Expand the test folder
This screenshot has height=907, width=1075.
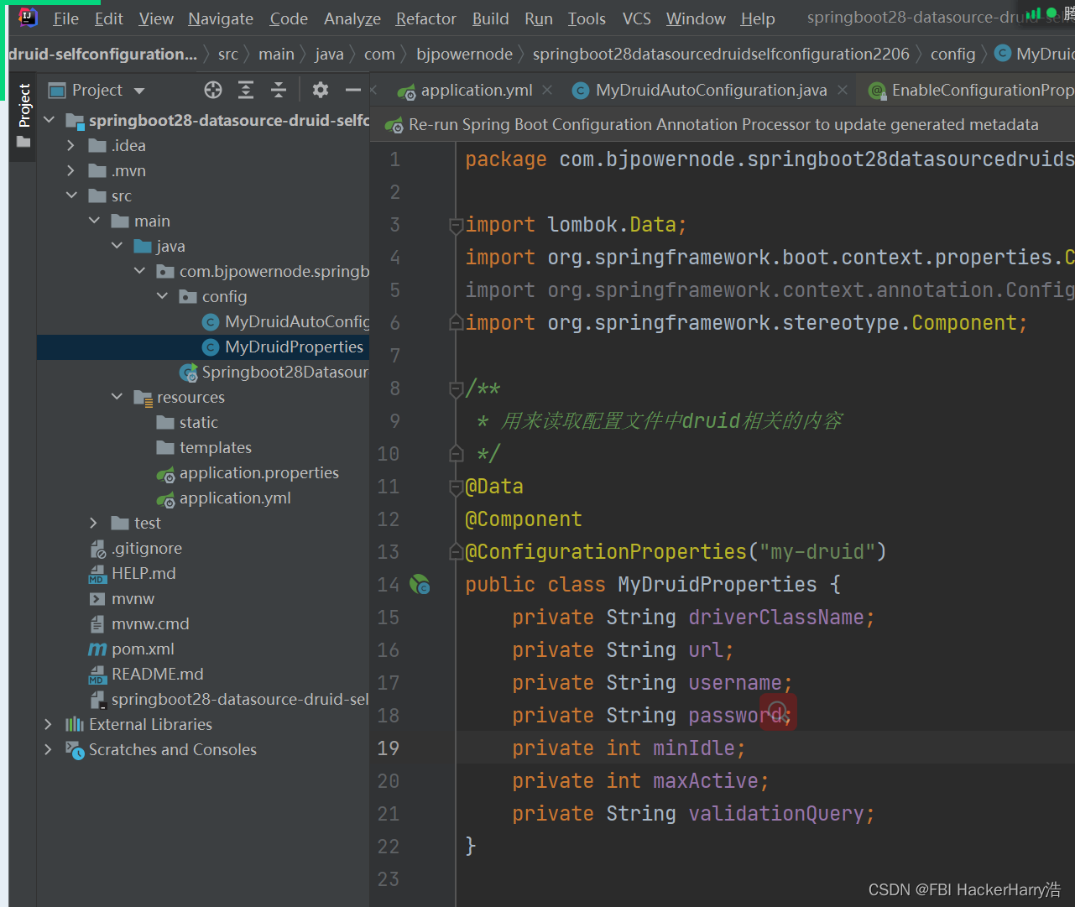click(92, 523)
